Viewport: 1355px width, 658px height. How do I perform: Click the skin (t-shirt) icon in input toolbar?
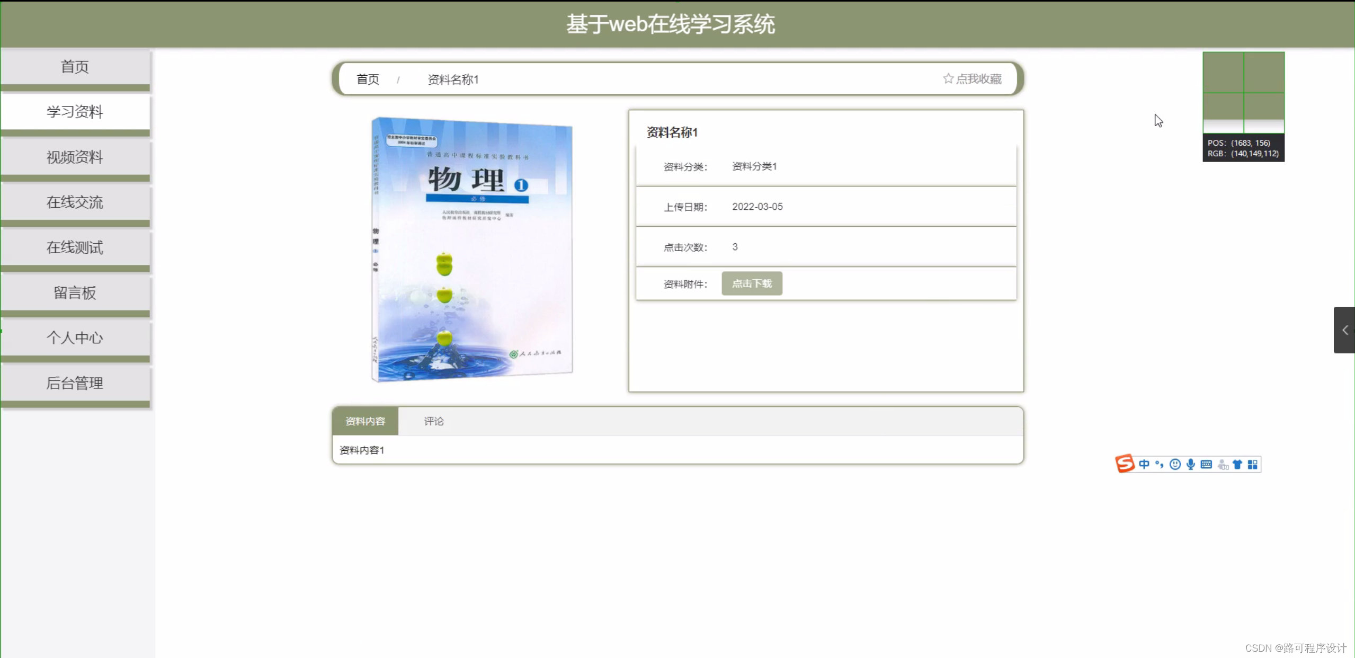1237,464
